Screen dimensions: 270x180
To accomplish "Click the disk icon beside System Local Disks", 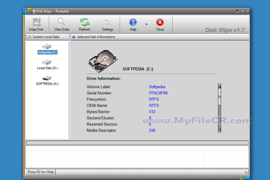I will pos(29,37).
